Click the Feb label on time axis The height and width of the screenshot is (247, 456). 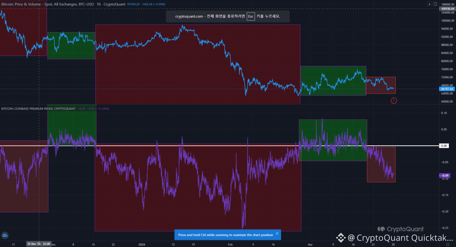coord(229,245)
